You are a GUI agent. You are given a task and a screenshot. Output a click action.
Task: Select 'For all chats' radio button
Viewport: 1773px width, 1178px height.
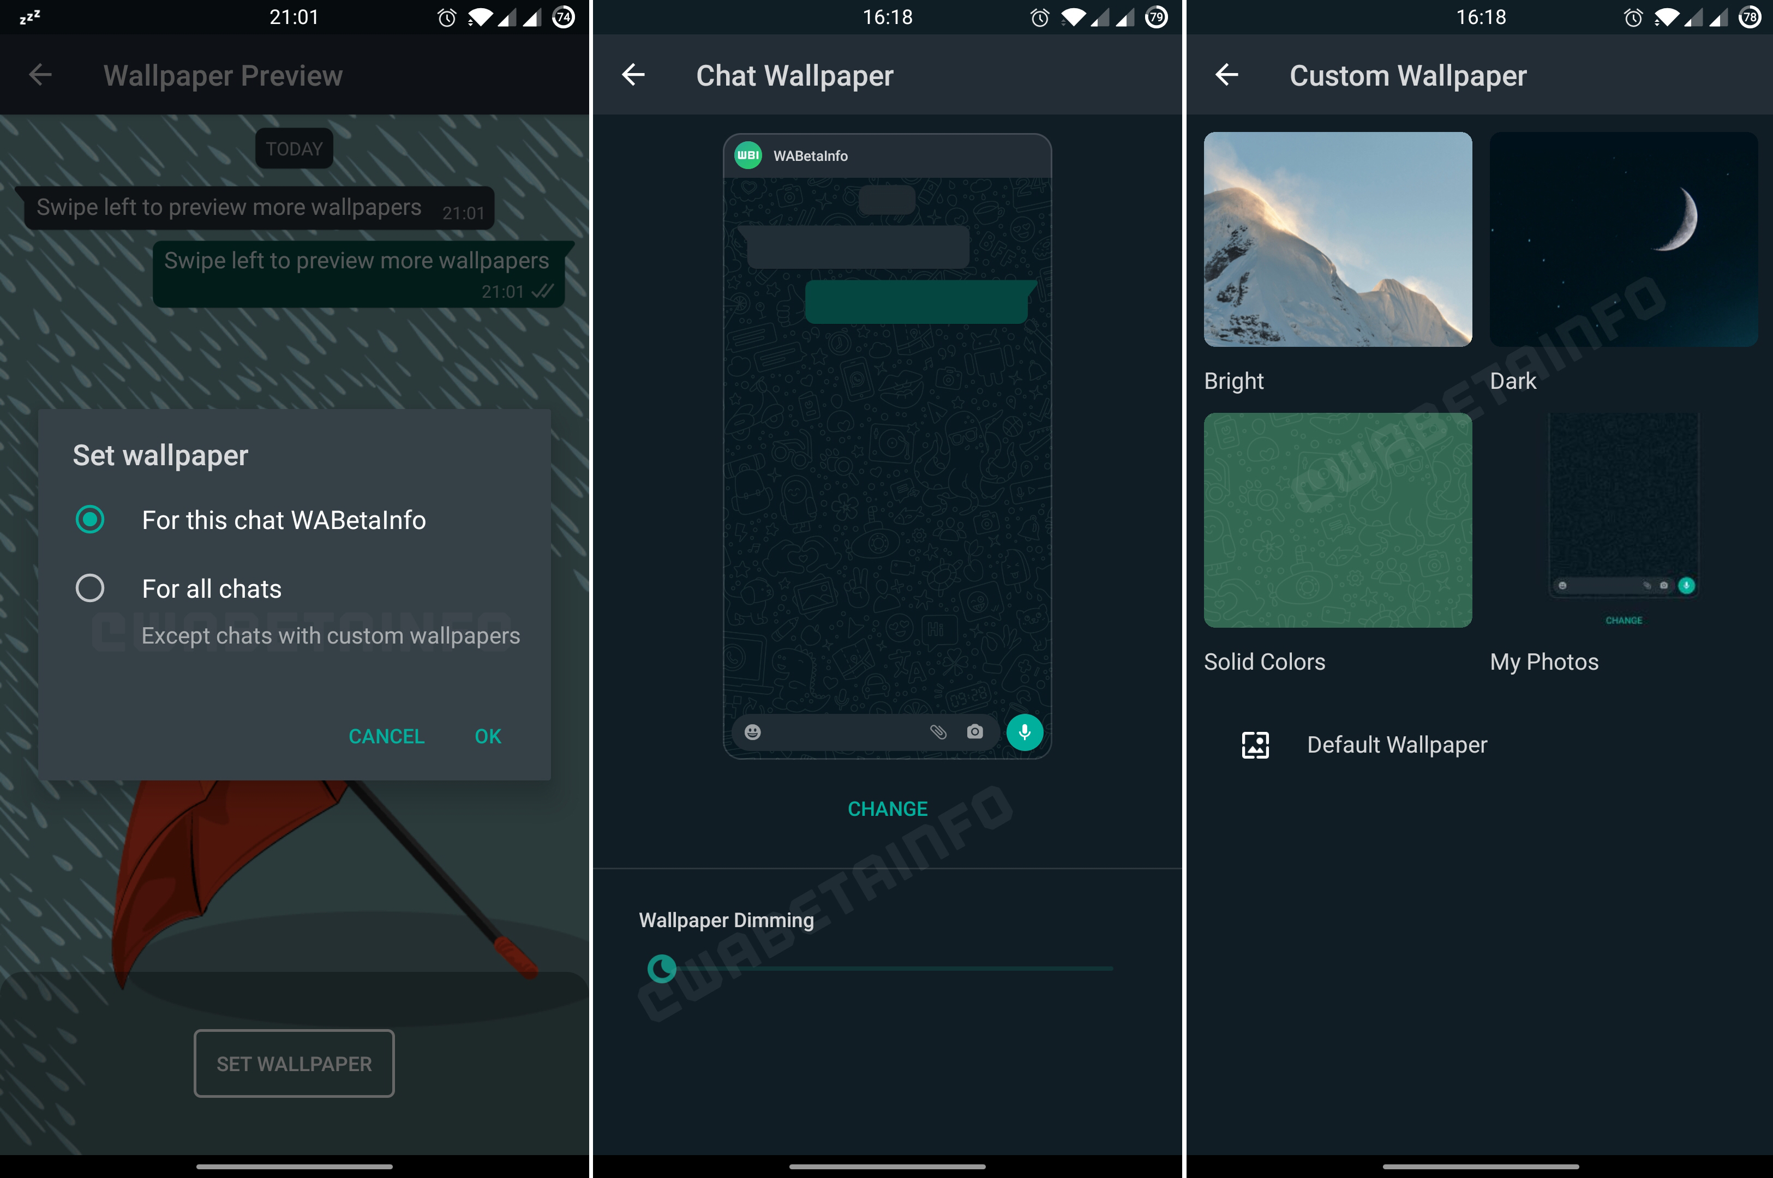[89, 588]
